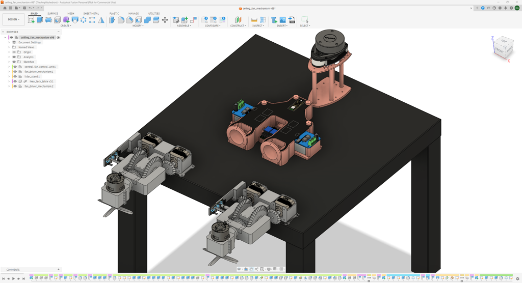Switch to the Mesh tab
Viewport: 522px width, 283px height.
(70, 14)
